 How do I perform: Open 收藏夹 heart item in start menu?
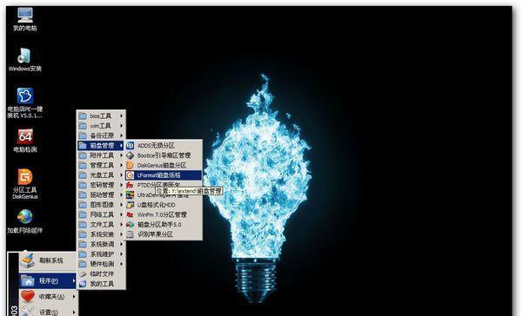48,297
